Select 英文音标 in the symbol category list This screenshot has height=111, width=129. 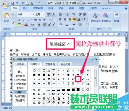pos(20,76)
